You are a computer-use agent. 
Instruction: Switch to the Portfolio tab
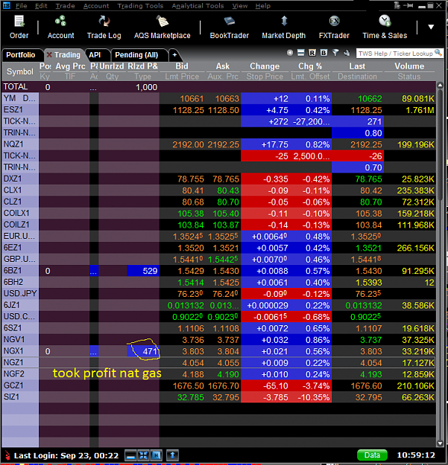pos(20,55)
